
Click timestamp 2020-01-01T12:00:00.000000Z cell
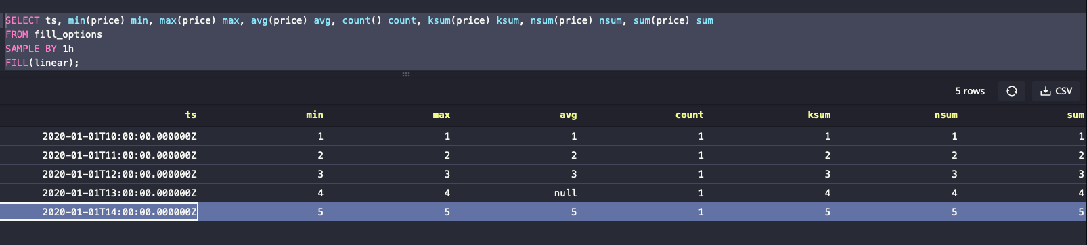120,174
